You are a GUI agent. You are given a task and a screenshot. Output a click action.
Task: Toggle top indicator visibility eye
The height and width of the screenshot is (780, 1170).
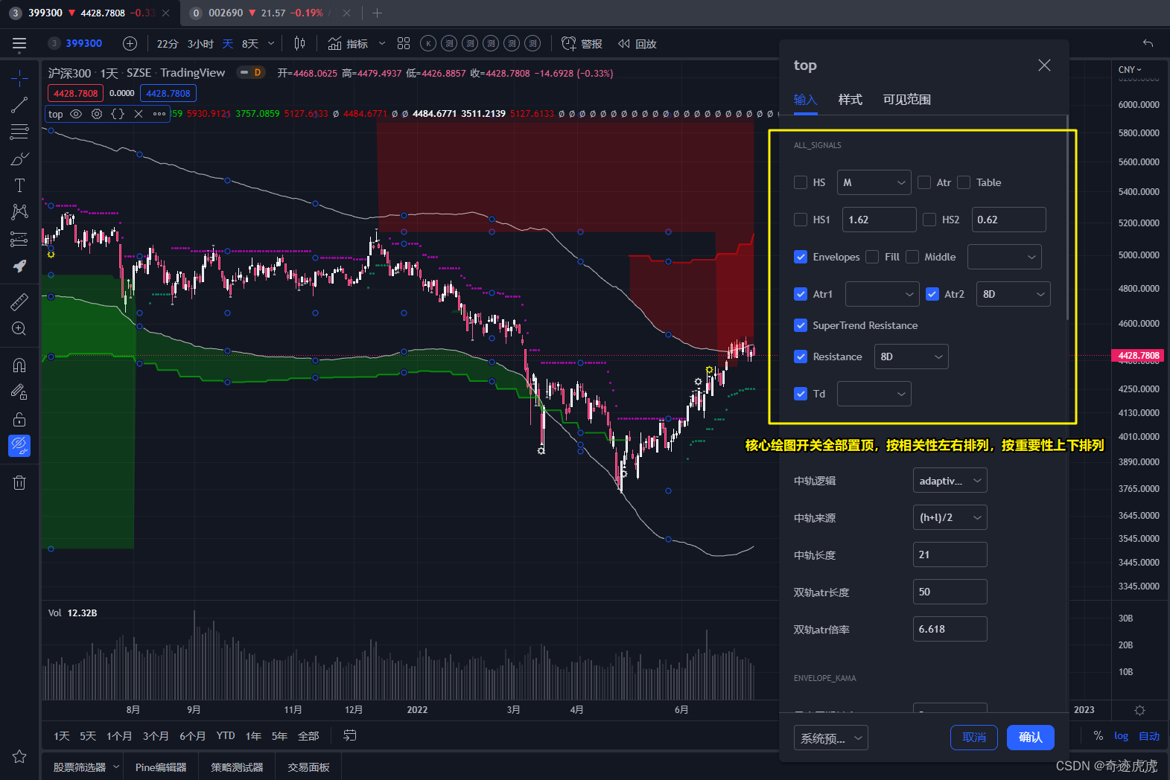pyautogui.click(x=76, y=114)
